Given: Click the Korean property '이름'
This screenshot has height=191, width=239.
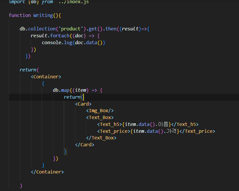Looking at the screenshot, I should point(163,124).
